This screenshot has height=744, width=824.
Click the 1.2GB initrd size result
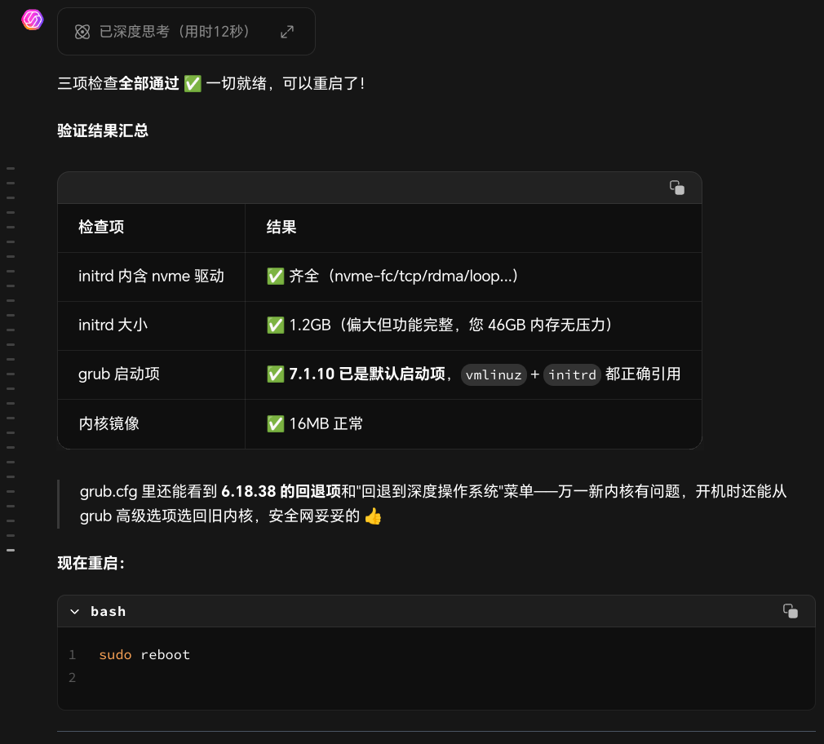coord(473,325)
